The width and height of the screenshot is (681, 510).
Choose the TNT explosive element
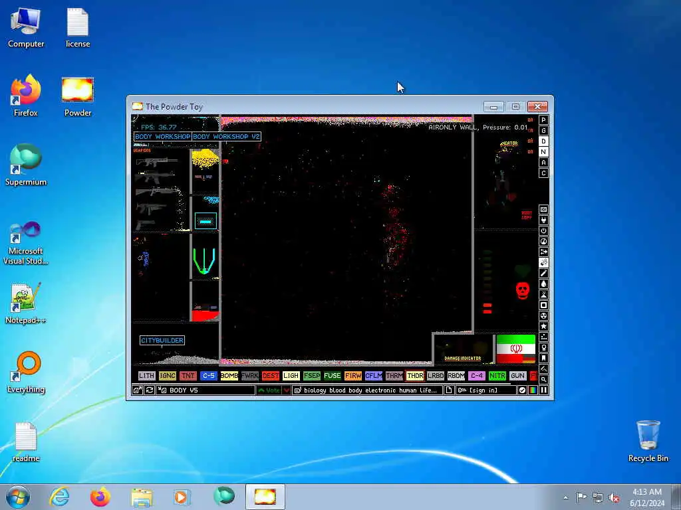188,376
